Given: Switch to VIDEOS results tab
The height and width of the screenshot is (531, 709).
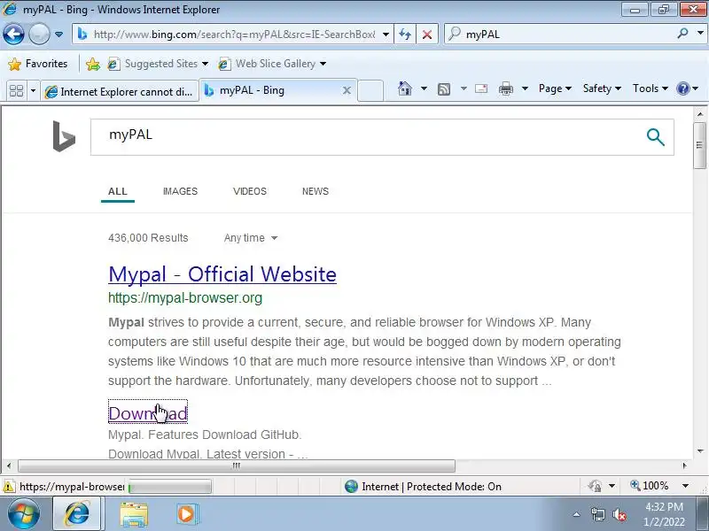Looking at the screenshot, I should point(250,191).
